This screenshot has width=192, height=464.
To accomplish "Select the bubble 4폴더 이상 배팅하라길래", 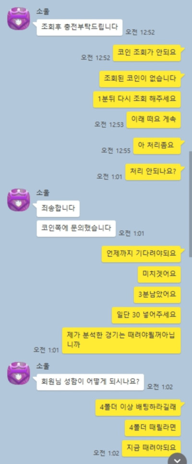I will pos(138,408).
